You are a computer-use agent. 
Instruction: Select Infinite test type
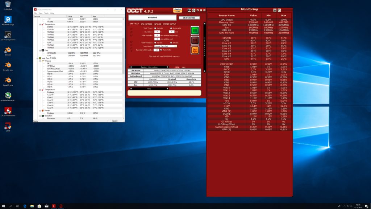155,28
